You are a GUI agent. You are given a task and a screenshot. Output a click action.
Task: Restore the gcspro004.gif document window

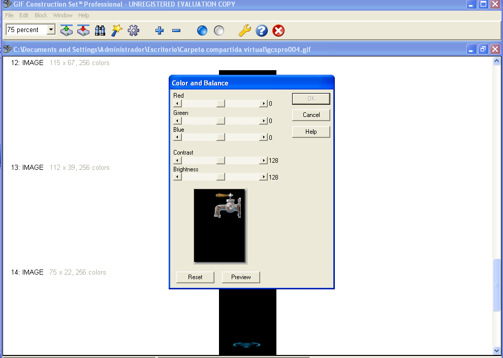pos(483,49)
